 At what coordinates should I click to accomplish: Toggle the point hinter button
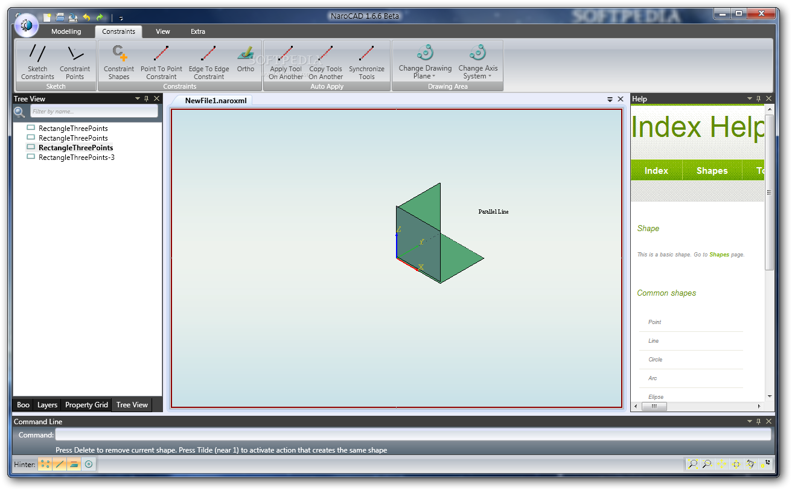pyautogui.click(x=45, y=464)
